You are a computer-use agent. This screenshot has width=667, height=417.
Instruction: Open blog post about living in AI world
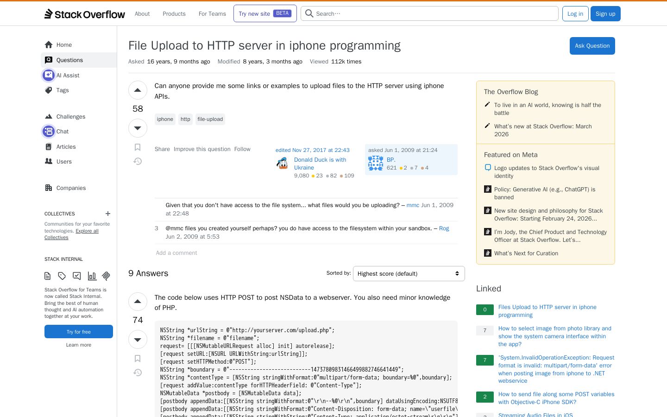[x=547, y=109]
